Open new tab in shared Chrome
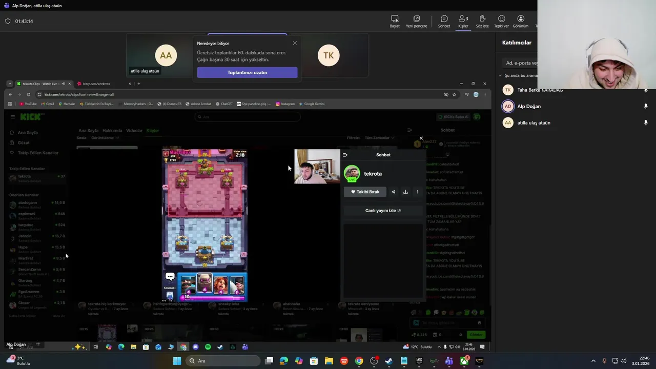Screen dimensions: 656x369 click(x=138, y=84)
